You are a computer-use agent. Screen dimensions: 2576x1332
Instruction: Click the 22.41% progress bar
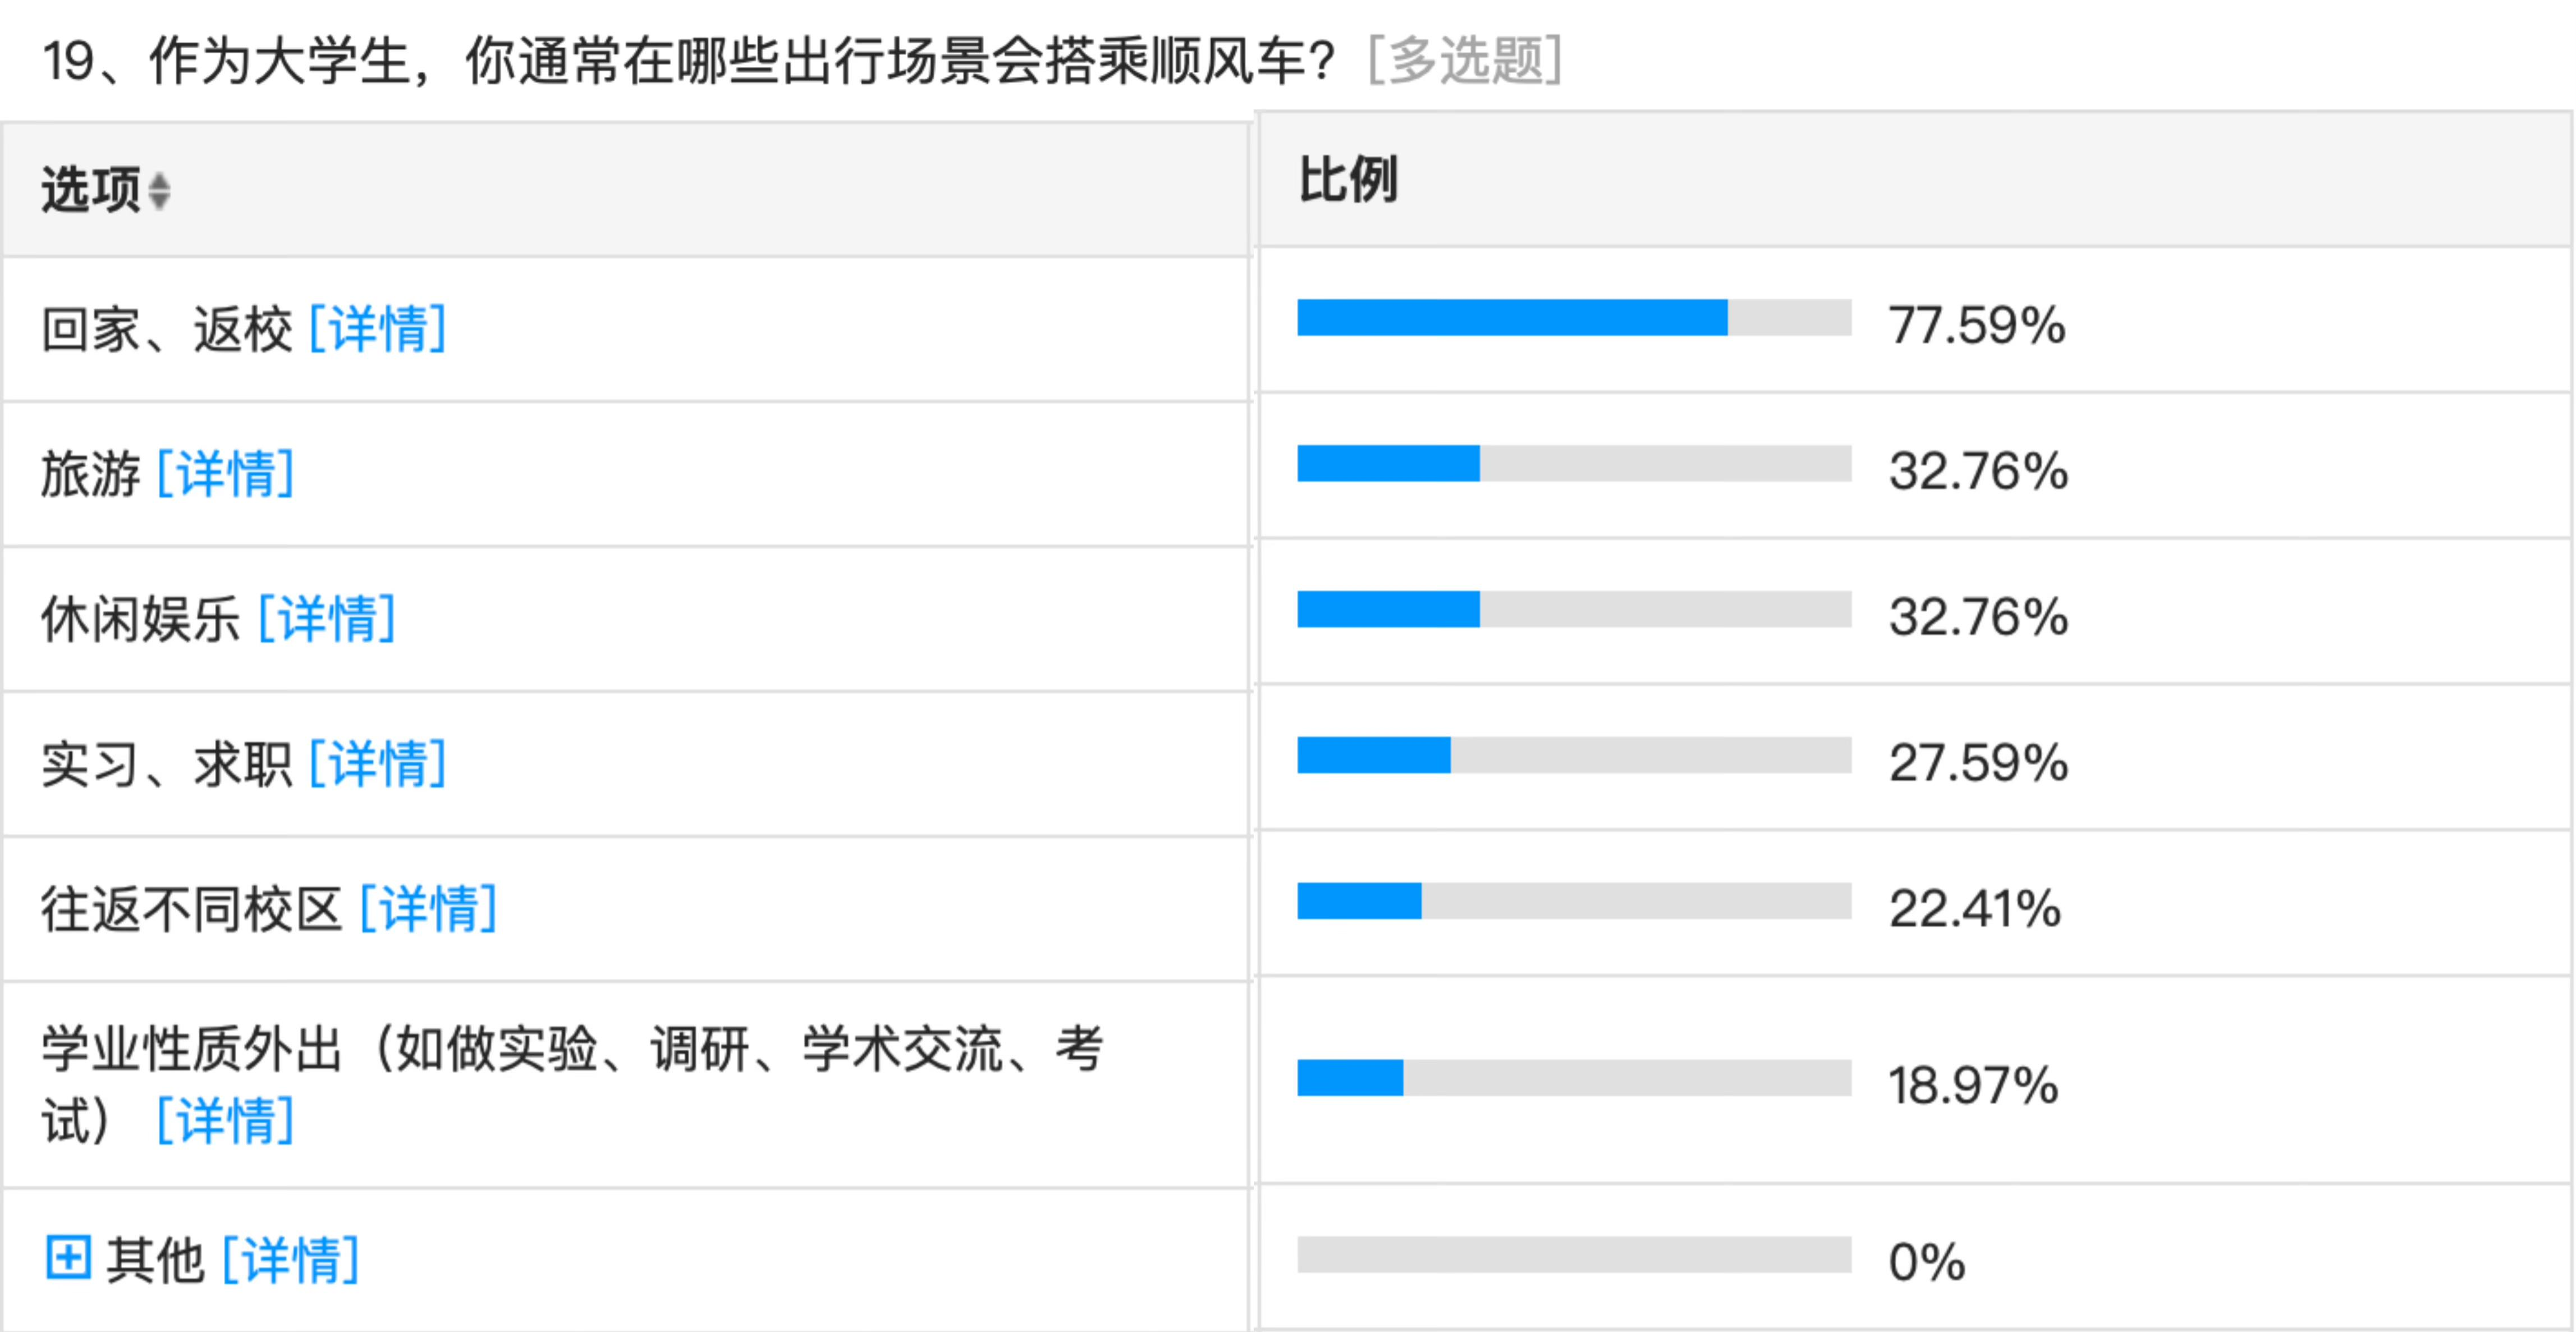(x=1573, y=901)
